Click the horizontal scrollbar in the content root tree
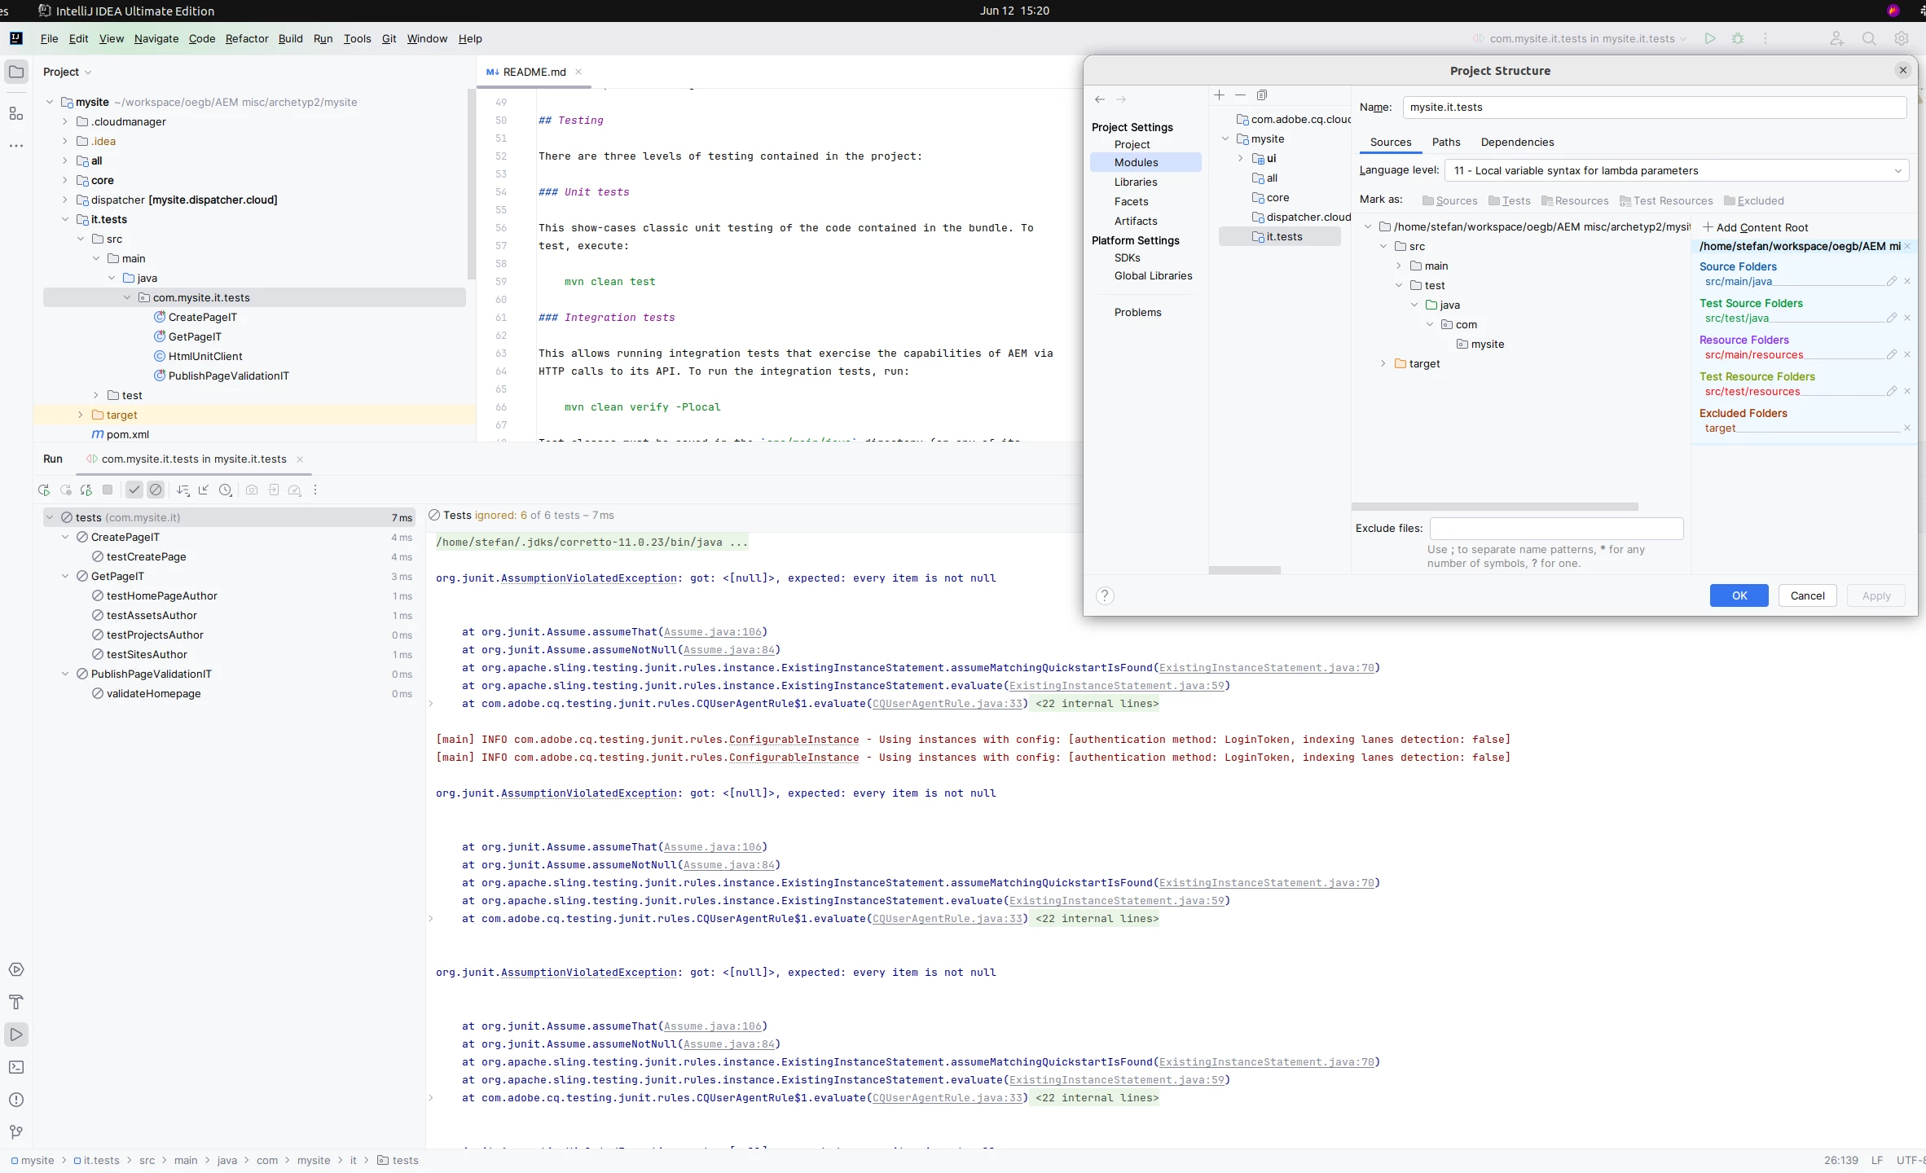This screenshot has width=1926, height=1173. [x=1494, y=507]
